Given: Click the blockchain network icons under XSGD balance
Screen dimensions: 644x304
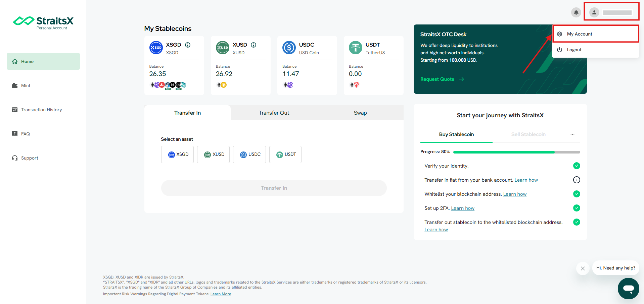Looking at the screenshot, I should coord(168,85).
